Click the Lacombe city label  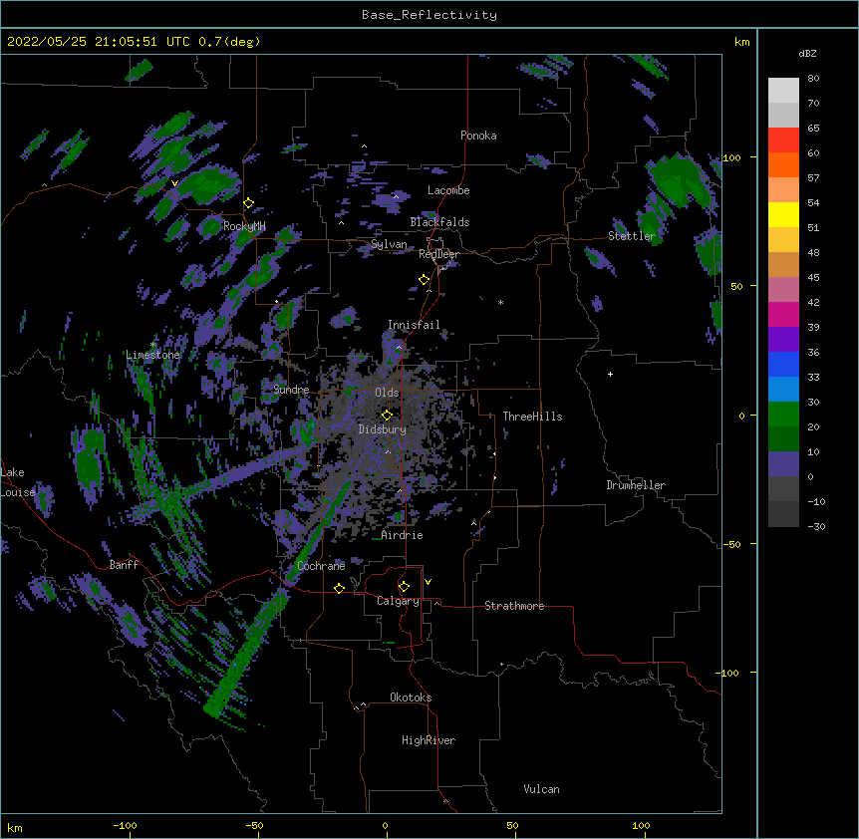tap(448, 190)
